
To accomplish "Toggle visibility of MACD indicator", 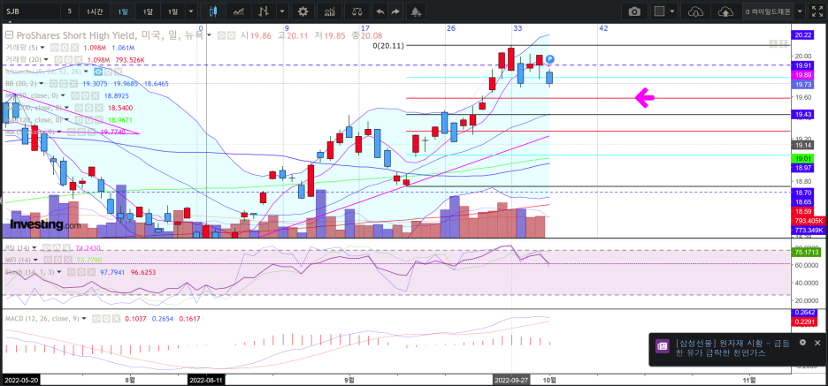I will pos(96,319).
